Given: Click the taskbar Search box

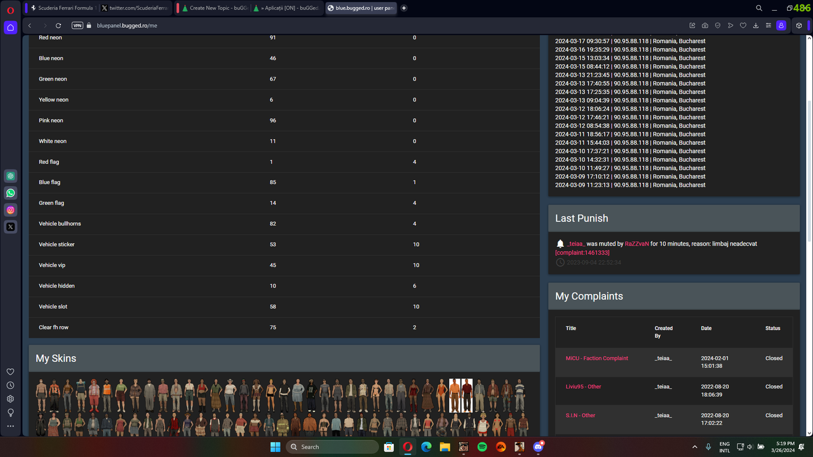Looking at the screenshot, I should coord(331,447).
